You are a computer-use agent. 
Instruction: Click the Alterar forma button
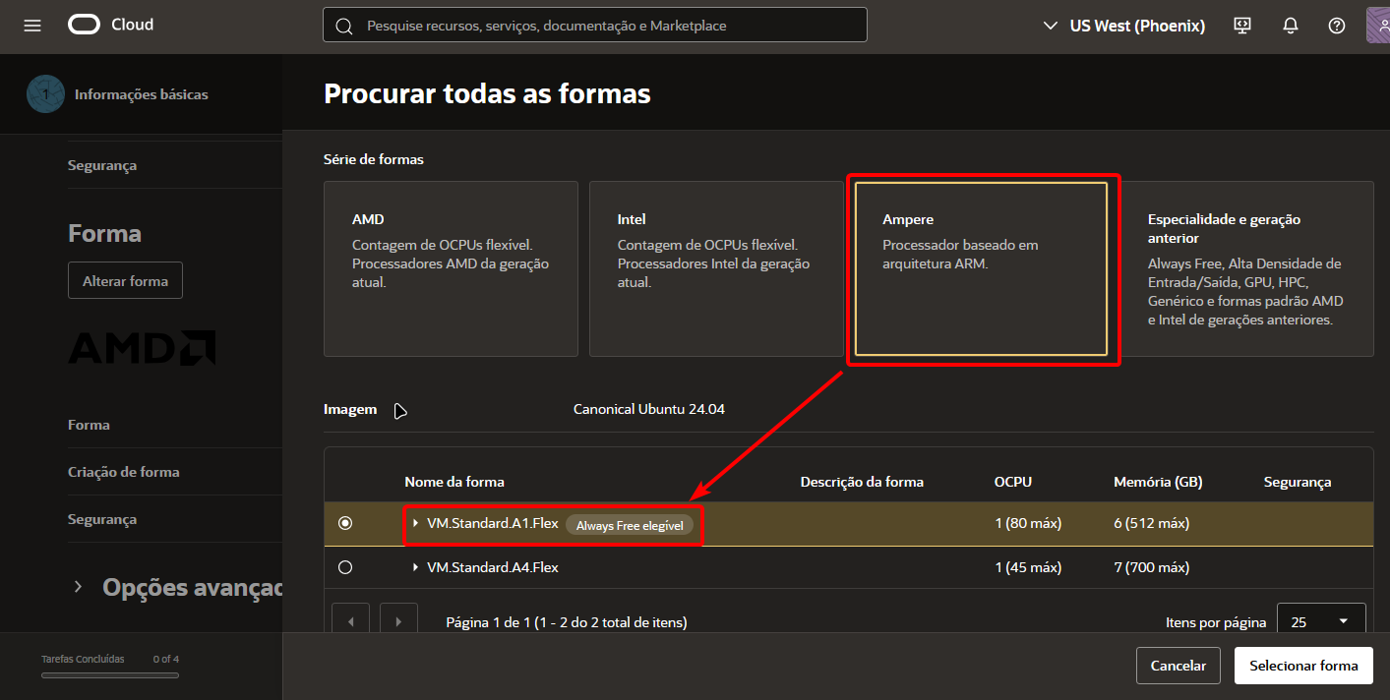point(125,281)
